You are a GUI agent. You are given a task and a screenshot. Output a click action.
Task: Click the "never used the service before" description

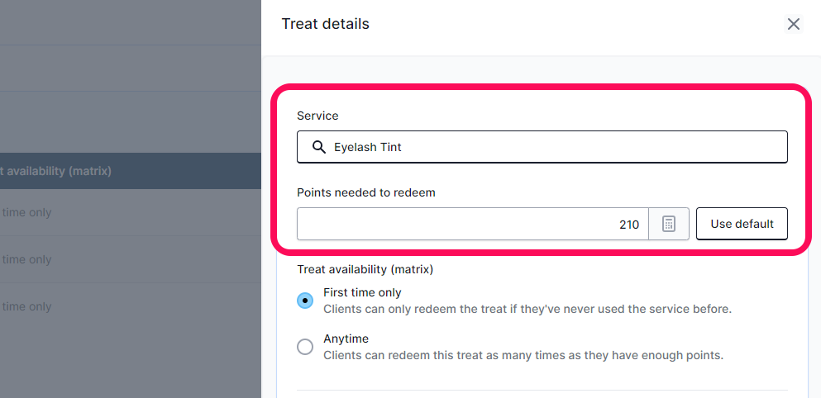tap(527, 309)
